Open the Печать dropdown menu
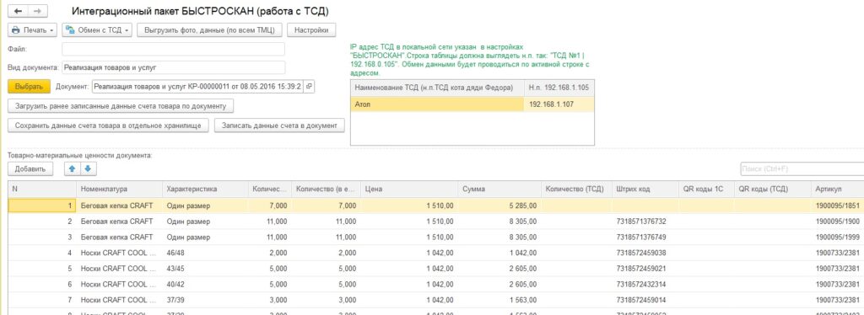Screen dimensions: 864x315 point(33,30)
